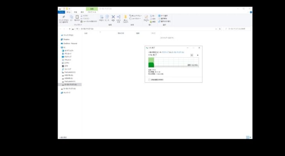Click PC in the address bar breadcrumb
Image resolution: width=285 pixels, height=156 pixels.
pos(77,29)
